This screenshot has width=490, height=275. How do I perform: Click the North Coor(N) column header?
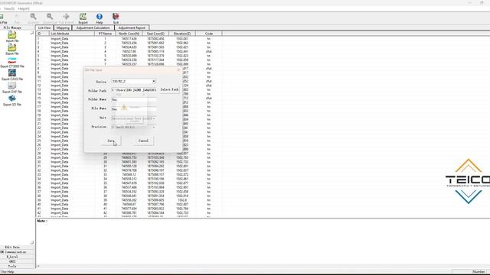129,34
